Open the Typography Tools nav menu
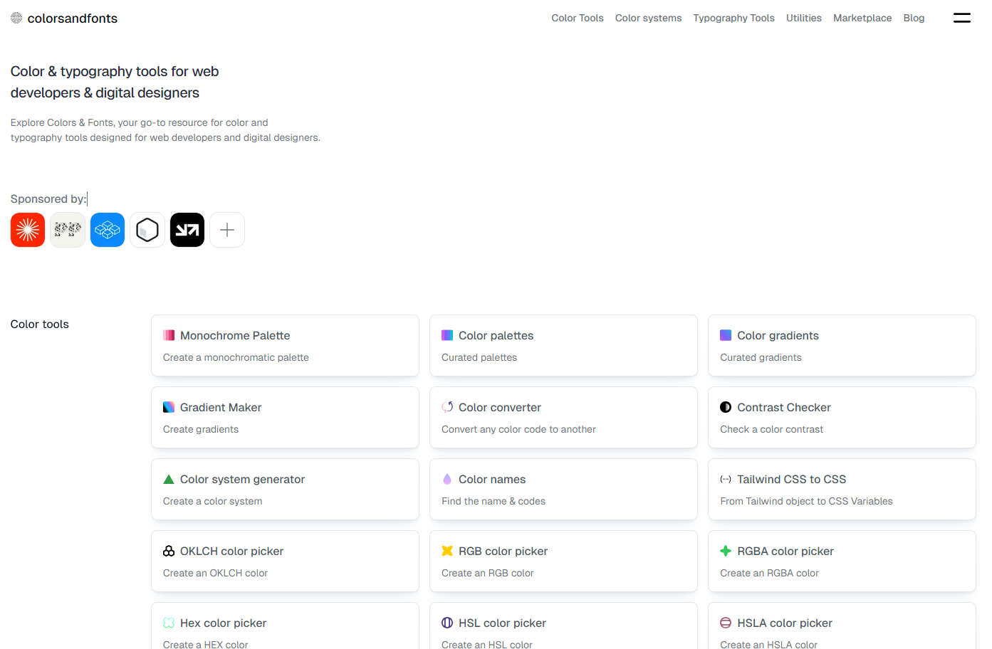The height and width of the screenshot is (649, 992). point(733,18)
